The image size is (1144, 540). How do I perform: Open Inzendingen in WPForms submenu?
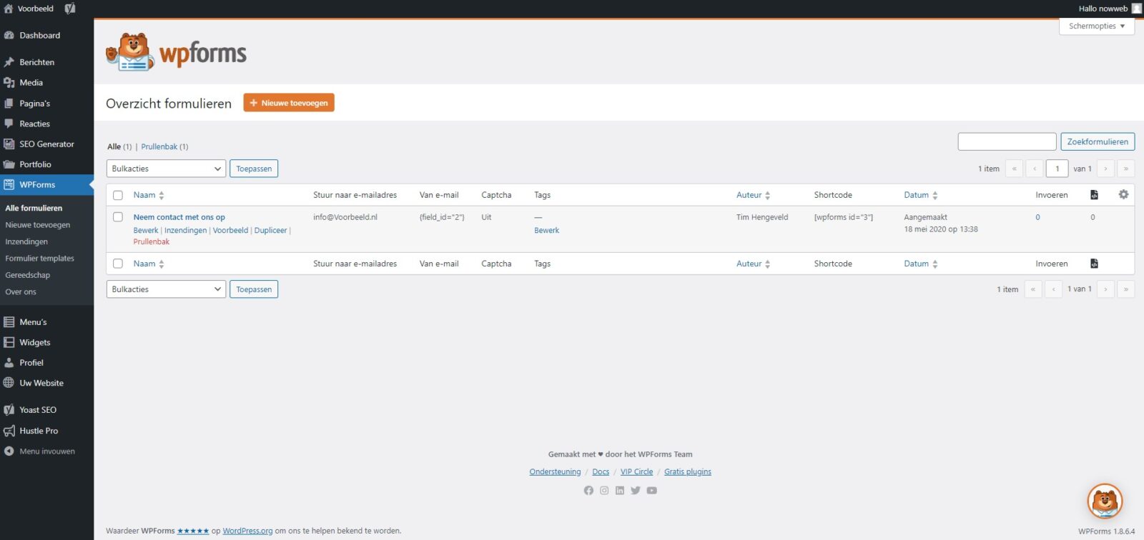click(26, 241)
